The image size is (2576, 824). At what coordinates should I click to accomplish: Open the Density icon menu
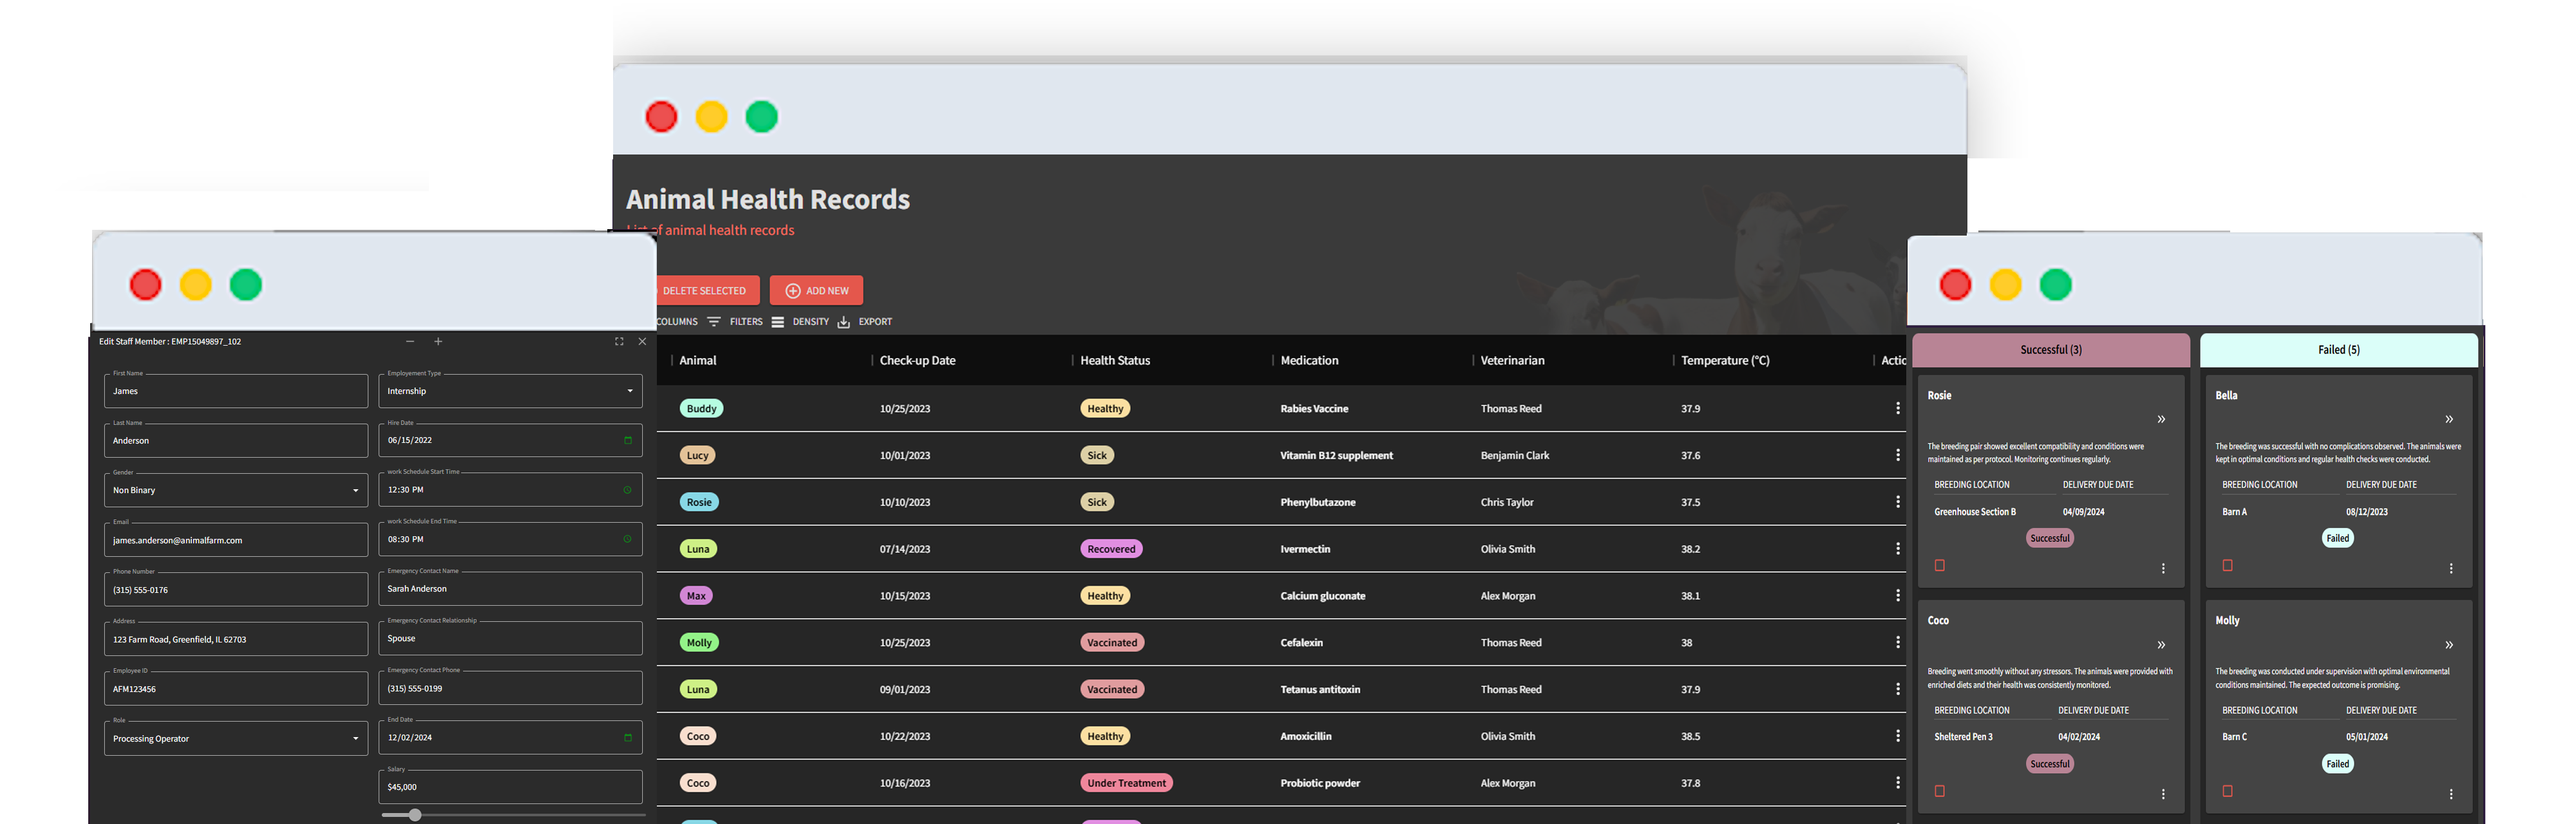[x=779, y=321]
